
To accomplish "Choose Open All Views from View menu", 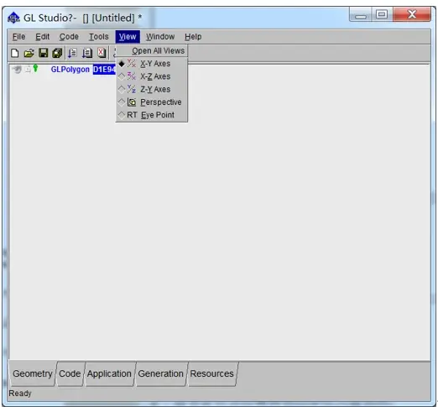I will (x=151, y=51).
